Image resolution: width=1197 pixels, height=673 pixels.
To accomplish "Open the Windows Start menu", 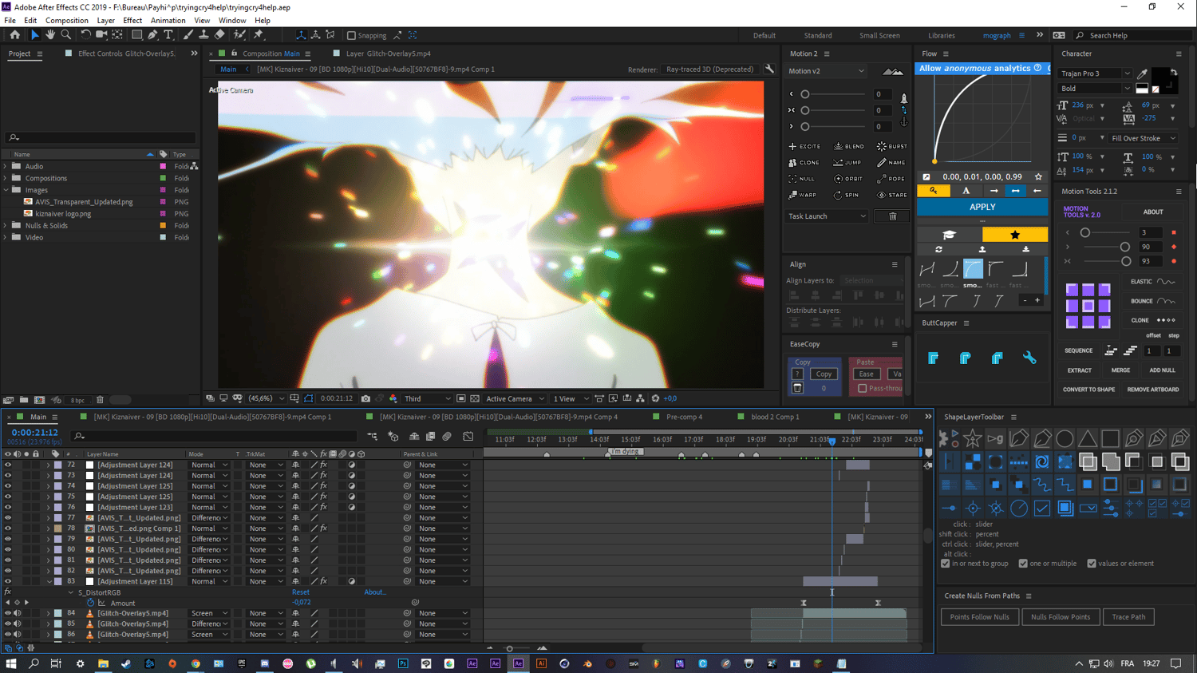I will point(11,663).
